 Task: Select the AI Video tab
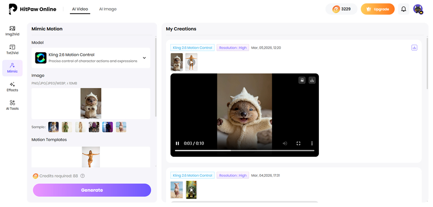click(x=80, y=9)
